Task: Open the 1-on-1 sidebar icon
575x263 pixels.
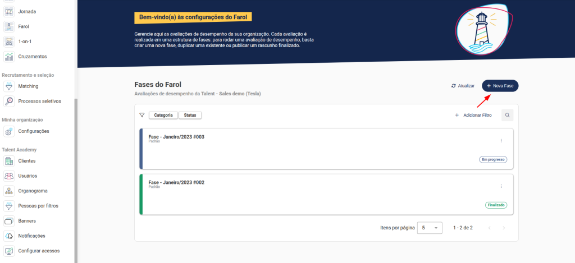Action: [x=9, y=41]
